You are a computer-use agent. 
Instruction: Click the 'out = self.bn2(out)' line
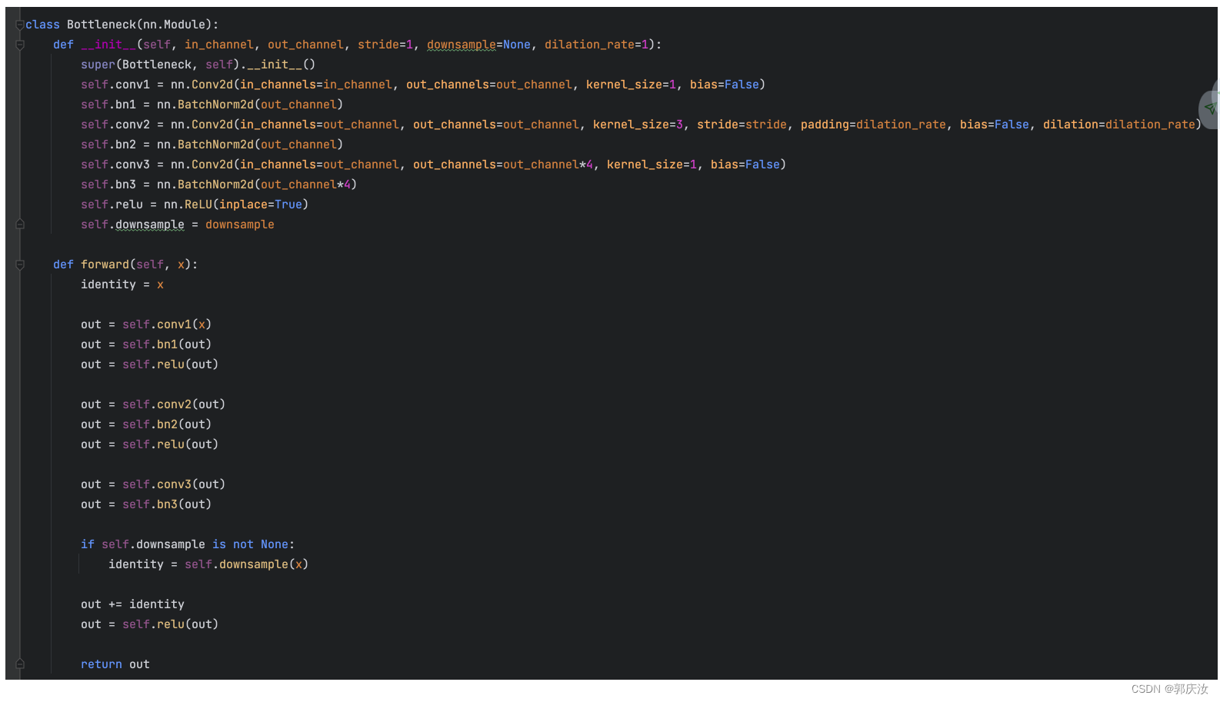146,424
